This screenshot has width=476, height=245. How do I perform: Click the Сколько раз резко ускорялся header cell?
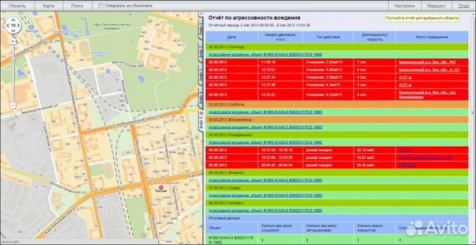coord(280,228)
